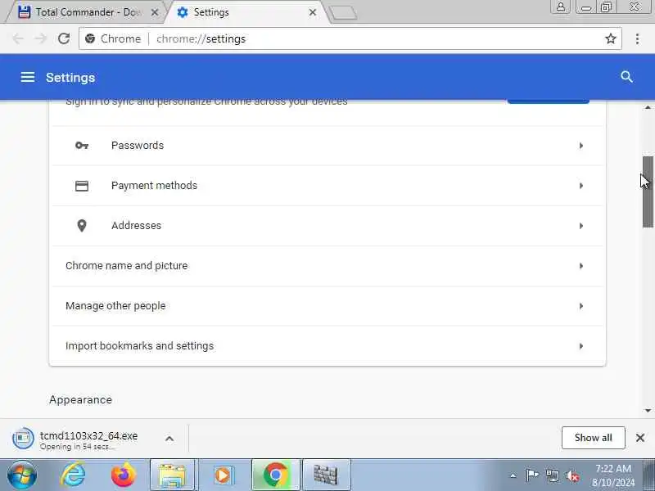Launch Internet Explorer from the taskbar
Screen dimensions: 655x491
(73, 475)
